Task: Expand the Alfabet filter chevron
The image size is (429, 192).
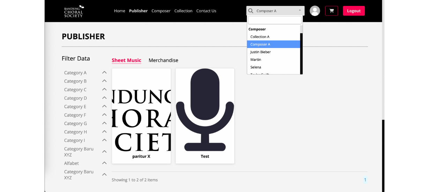Action: coord(104,163)
